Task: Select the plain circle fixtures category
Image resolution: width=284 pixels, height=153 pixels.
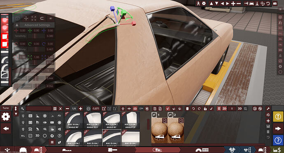Action: [45, 136]
